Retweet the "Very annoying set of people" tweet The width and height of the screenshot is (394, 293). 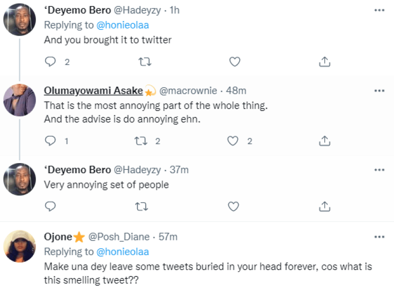click(141, 206)
